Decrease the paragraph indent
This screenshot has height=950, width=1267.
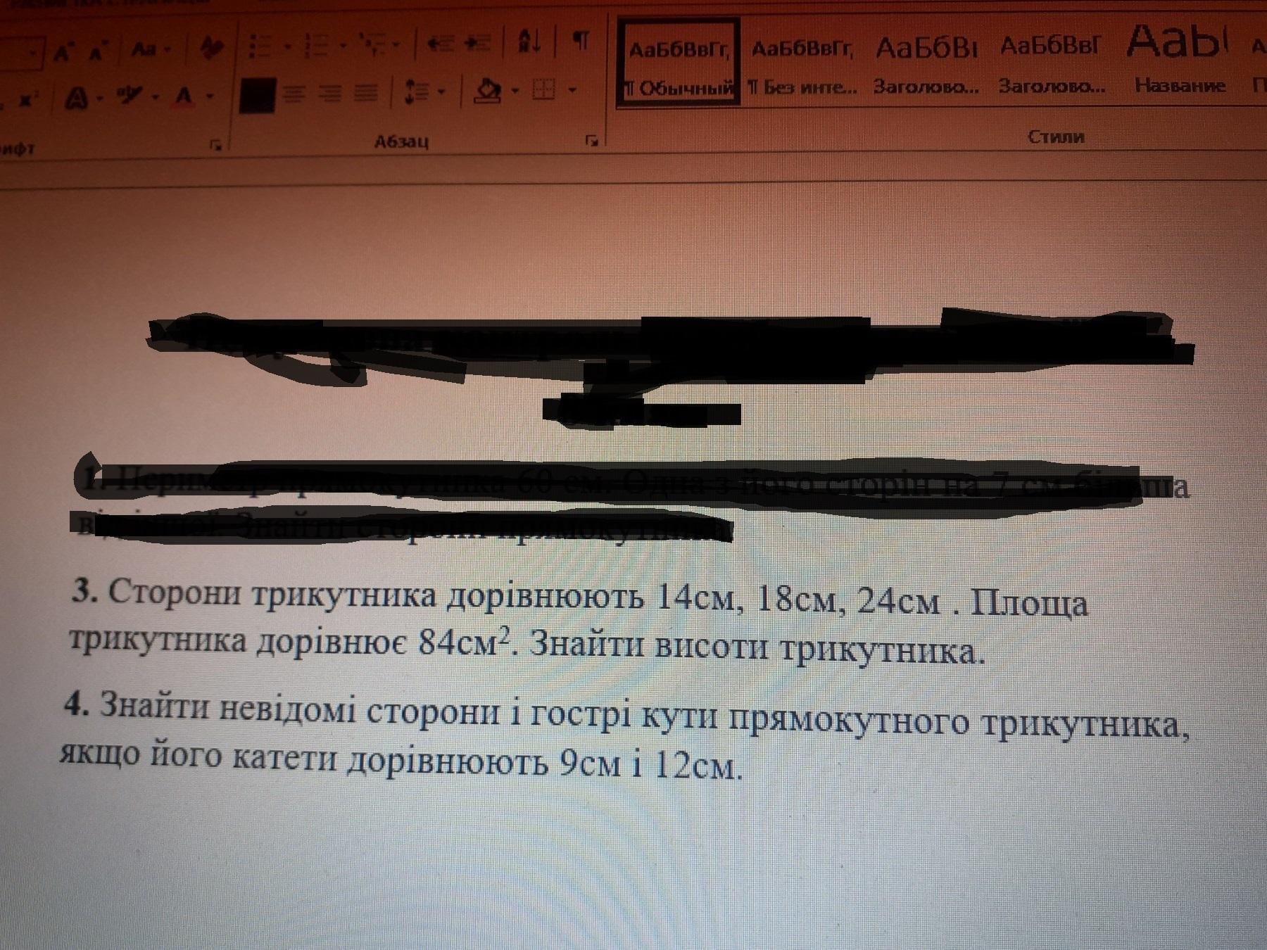tap(440, 44)
